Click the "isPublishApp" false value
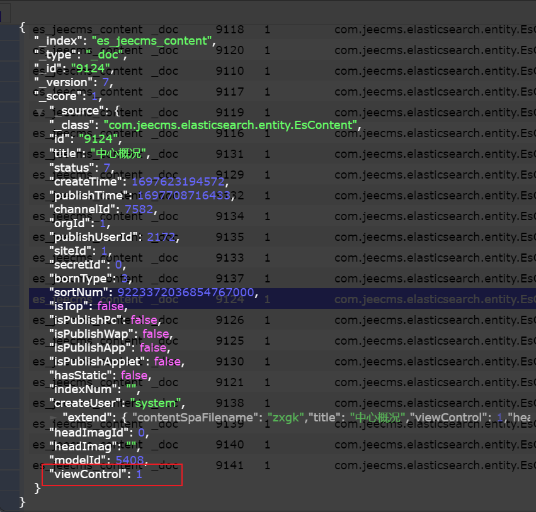This screenshot has height=512, width=536. point(153,348)
